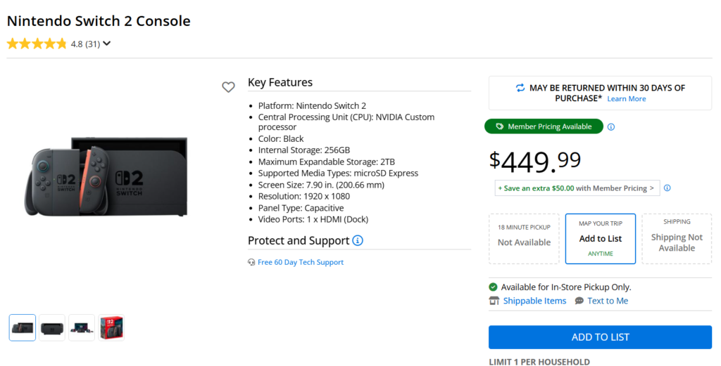The image size is (721, 366).
Task: Select the 18 Minute Pickup option
Action: click(x=524, y=238)
